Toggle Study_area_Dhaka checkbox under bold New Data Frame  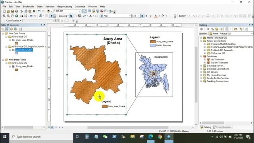(13, 66)
